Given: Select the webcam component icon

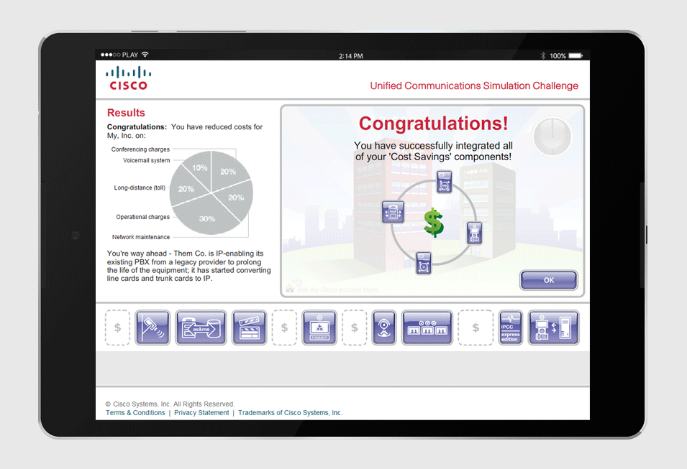Looking at the screenshot, I should tap(384, 328).
